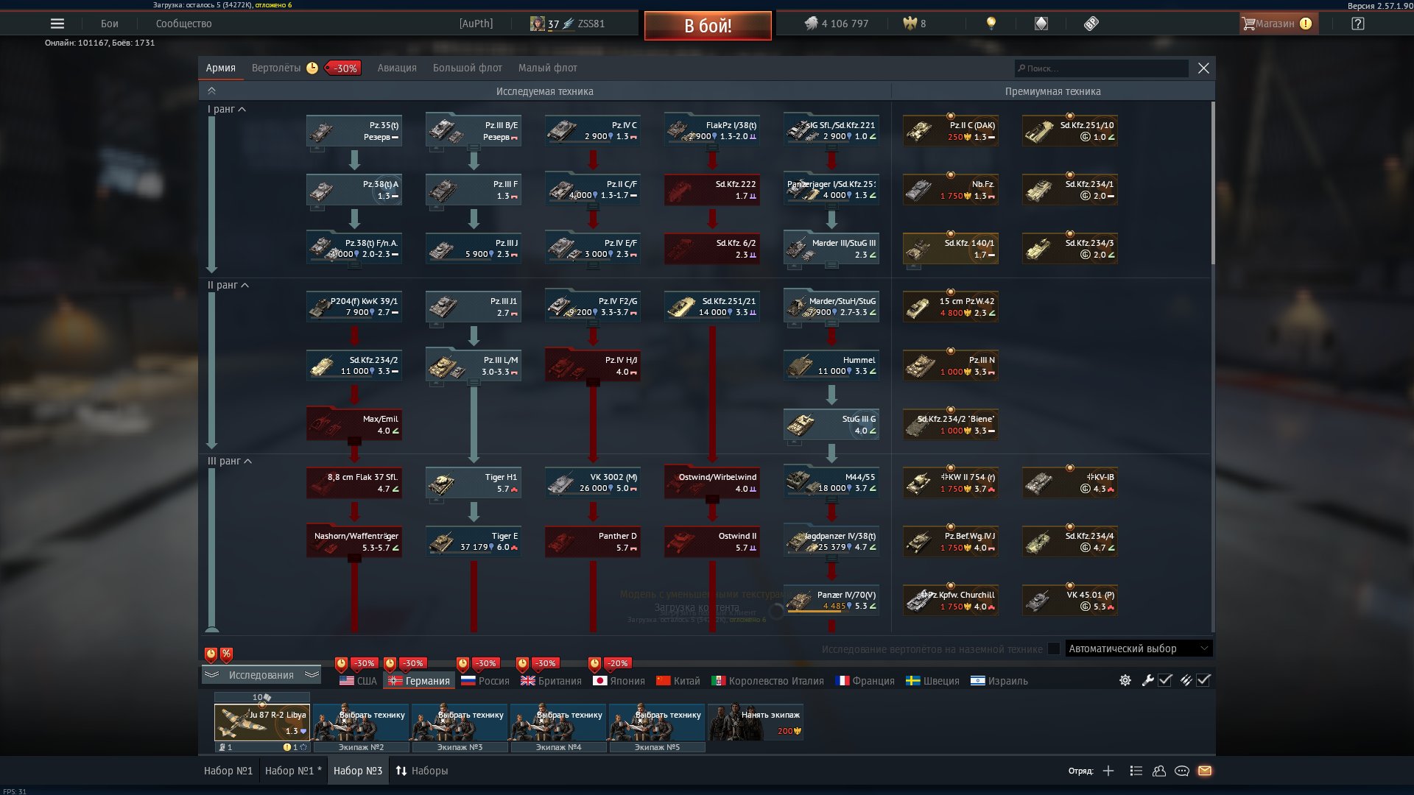
Task: Open the gear settings icon near the nation flags
Action: click(1125, 681)
